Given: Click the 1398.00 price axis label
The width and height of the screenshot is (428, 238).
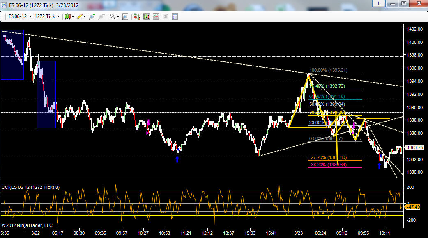Looking at the screenshot, I should (414, 55).
